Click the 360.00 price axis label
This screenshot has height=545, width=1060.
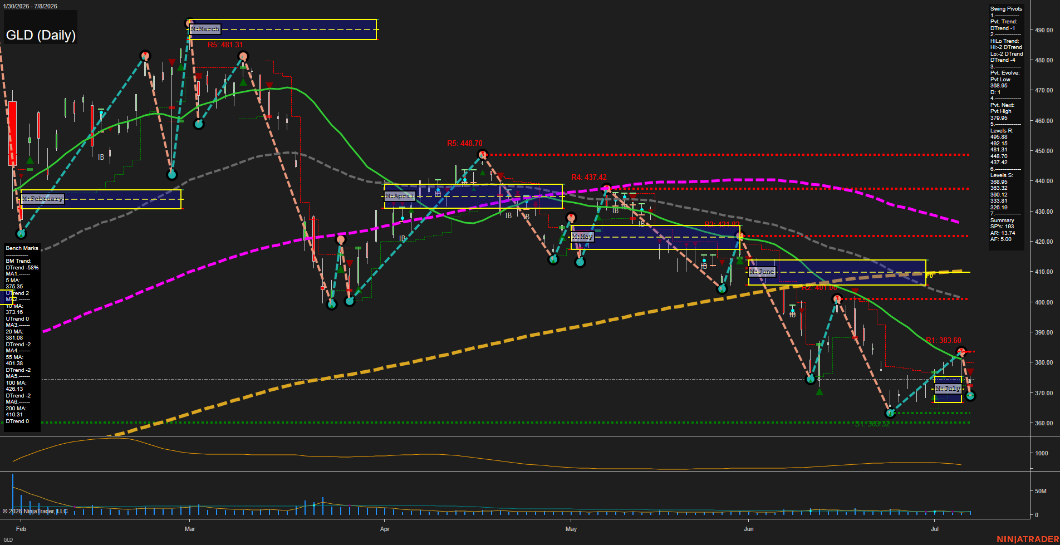[1044, 423]
